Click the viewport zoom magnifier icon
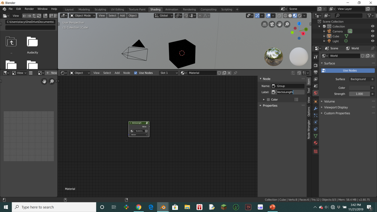Viewport: 377px width, 212px height. 287,24
